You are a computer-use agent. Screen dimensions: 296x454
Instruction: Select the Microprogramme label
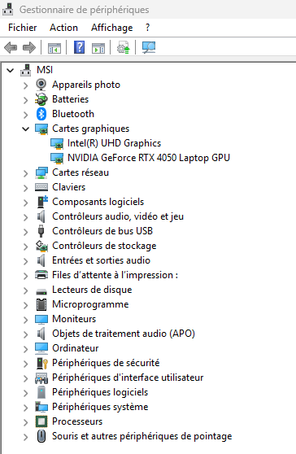(90, 304)
